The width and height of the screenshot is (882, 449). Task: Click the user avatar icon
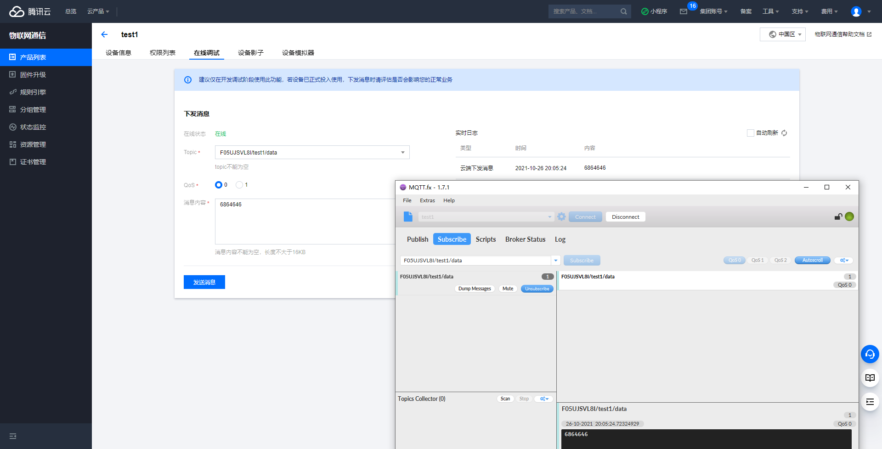click(x=856, y=11)
